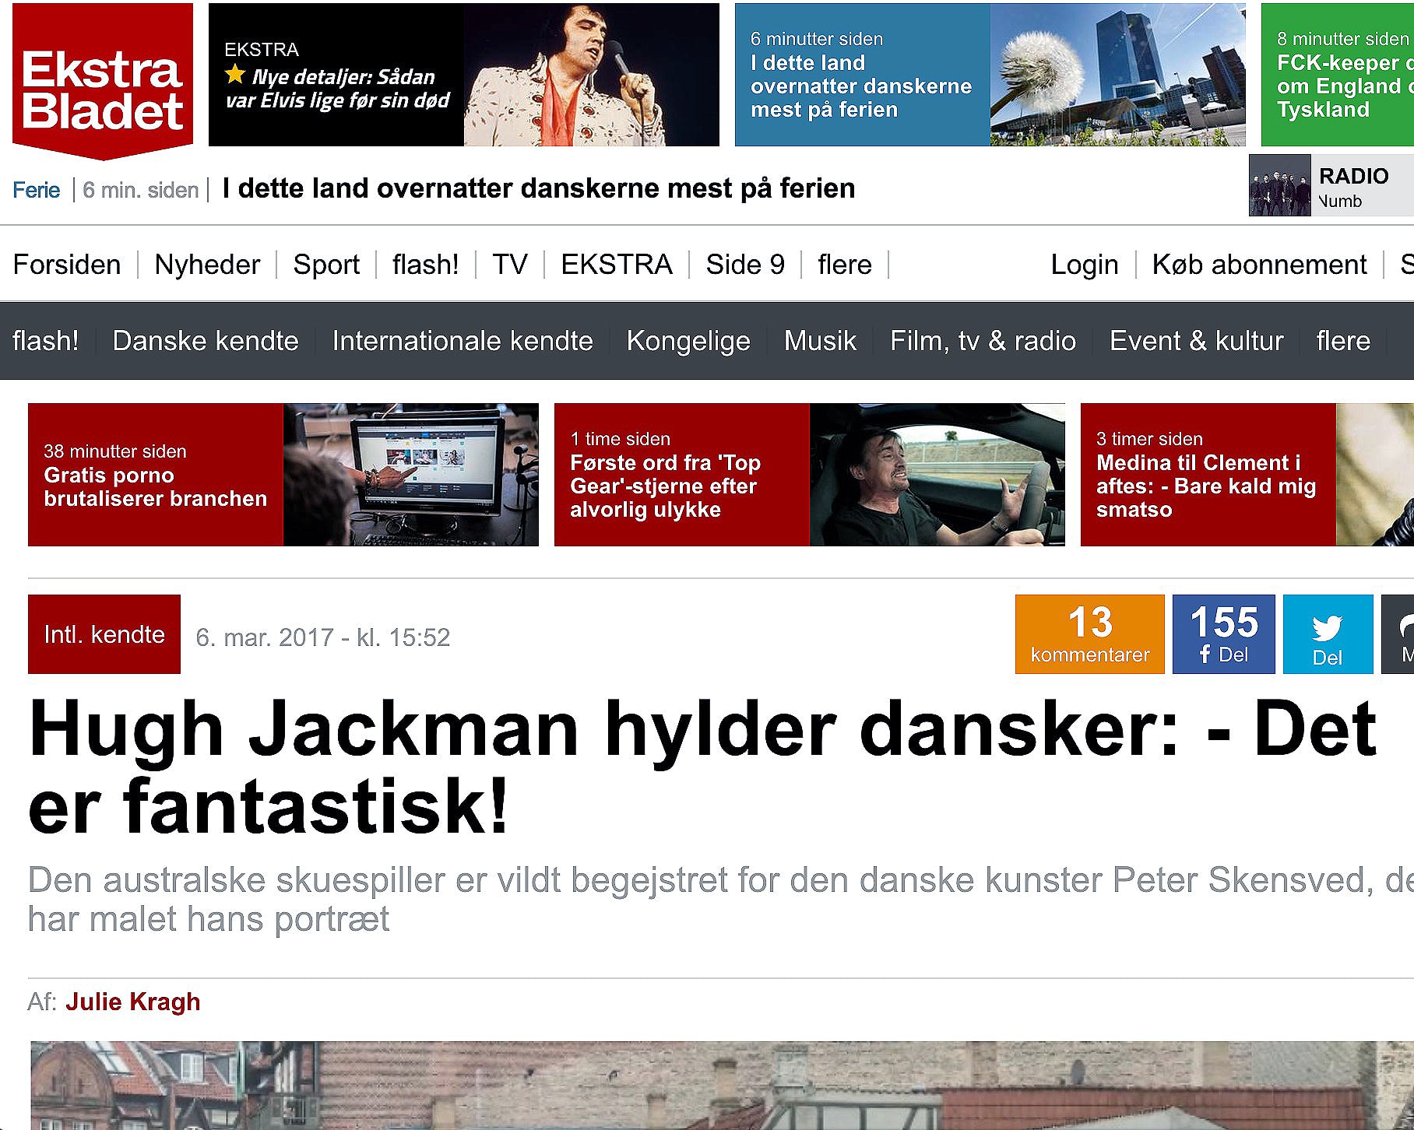Viewport: 1414px width, 1130px height.
Task: Open Forsiden in main navigation
Action: pos(67,265)
